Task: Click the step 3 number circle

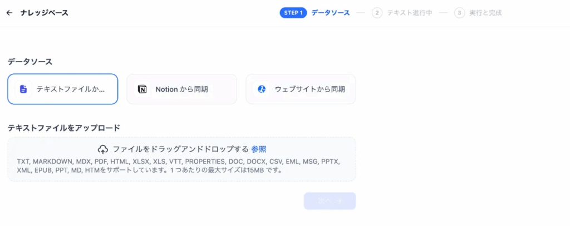Action: click(x=459, y=13)
